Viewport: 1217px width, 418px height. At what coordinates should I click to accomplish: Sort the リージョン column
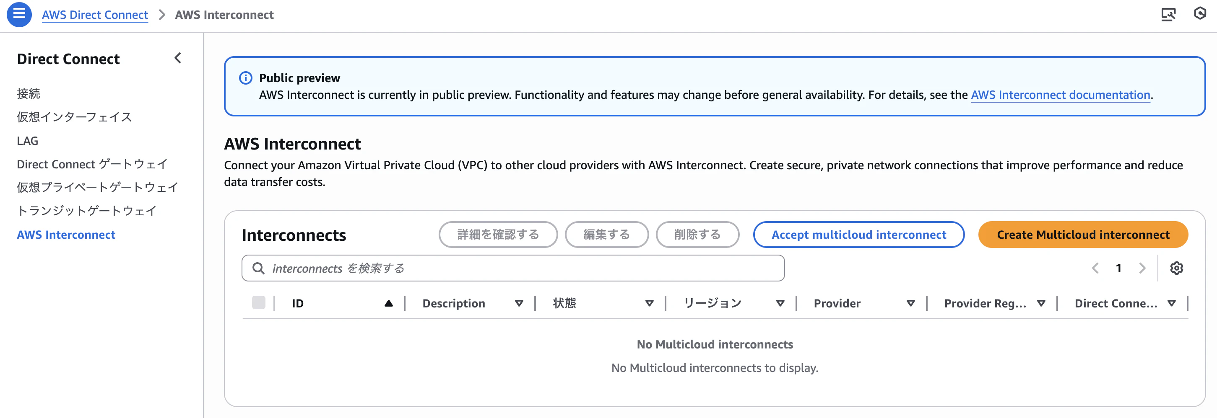pyautogui.click(x=780, y=303)
